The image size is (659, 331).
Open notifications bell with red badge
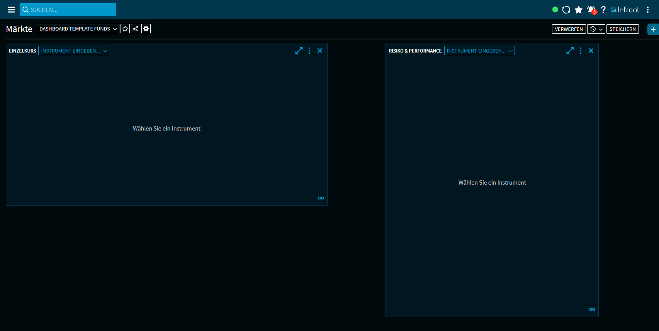591,10
